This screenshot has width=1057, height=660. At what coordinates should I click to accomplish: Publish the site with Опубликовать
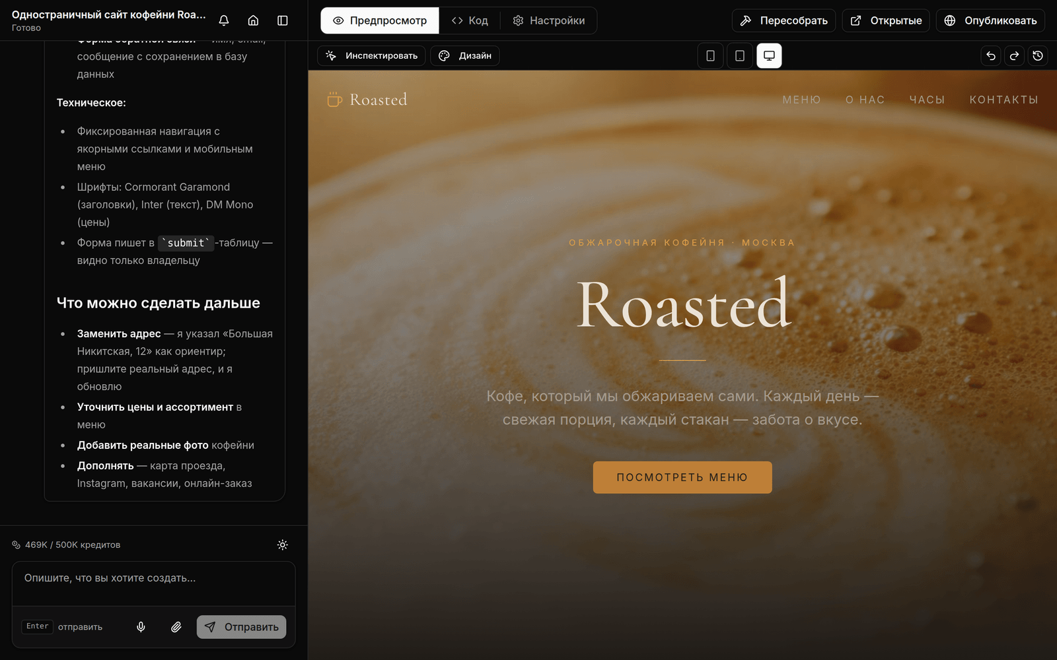click(990, 20)
